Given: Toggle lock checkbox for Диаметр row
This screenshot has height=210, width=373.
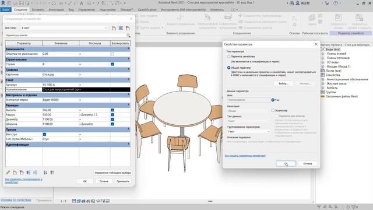Looking at the screenshot, I should point(112,119).
